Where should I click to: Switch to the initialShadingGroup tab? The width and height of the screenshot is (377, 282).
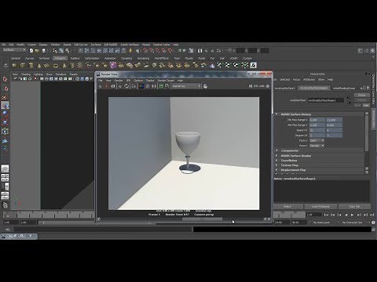[x=344, y=88]
